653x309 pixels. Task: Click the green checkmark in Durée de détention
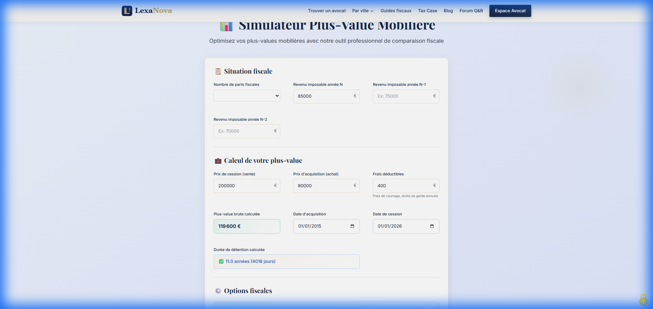[221, 262]
